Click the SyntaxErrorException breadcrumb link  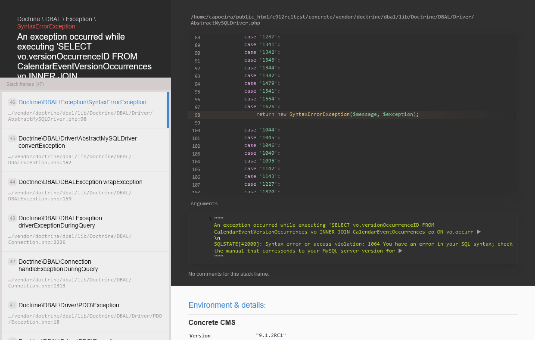pos(46,26)
